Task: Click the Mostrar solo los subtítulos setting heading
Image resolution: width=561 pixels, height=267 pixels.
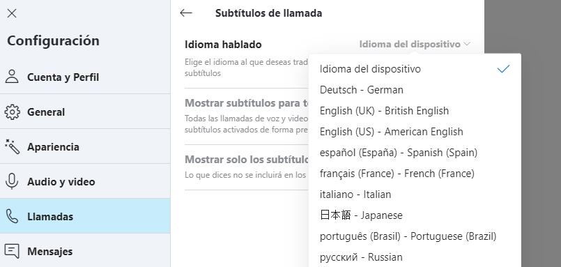Action: pos(247,159)
